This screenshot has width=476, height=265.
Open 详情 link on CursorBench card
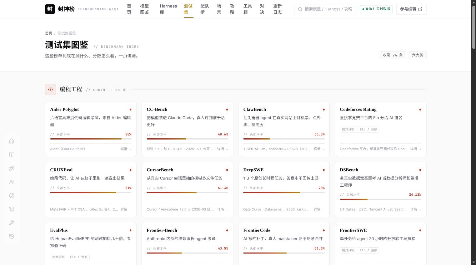223,209
